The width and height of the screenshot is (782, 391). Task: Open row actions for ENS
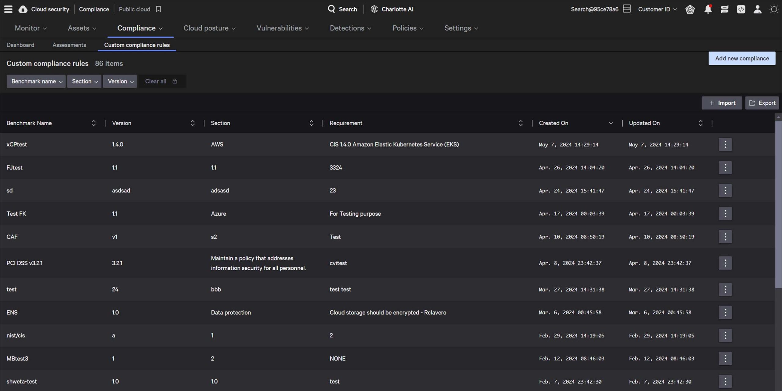pos(725,312)
